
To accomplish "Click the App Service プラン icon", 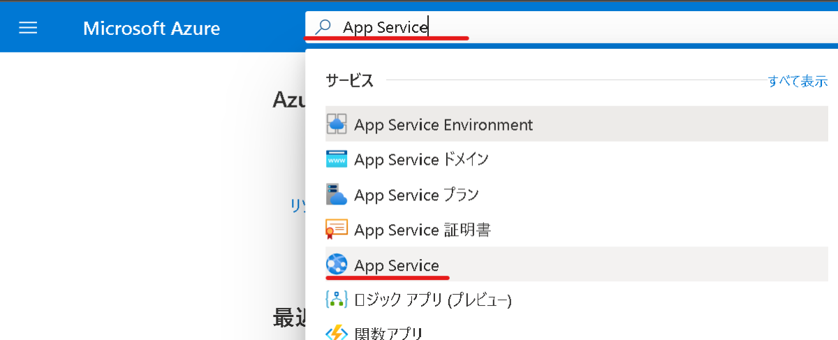I will click(337, 195).
